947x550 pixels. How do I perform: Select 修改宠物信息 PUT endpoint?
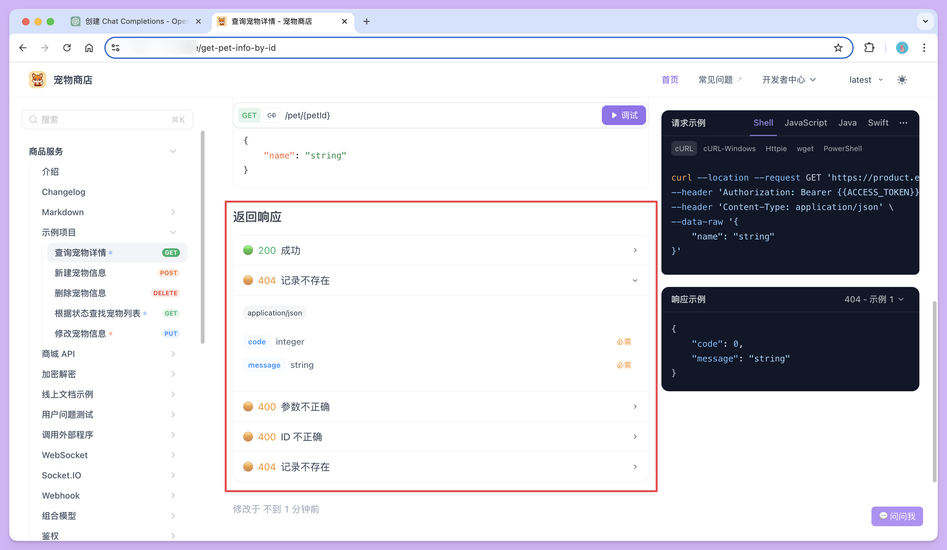click(117, 333)
